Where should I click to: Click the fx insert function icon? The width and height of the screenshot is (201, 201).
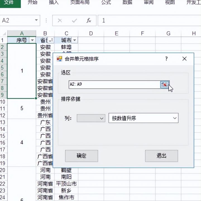pyautogui.click(x=89, y=20)
